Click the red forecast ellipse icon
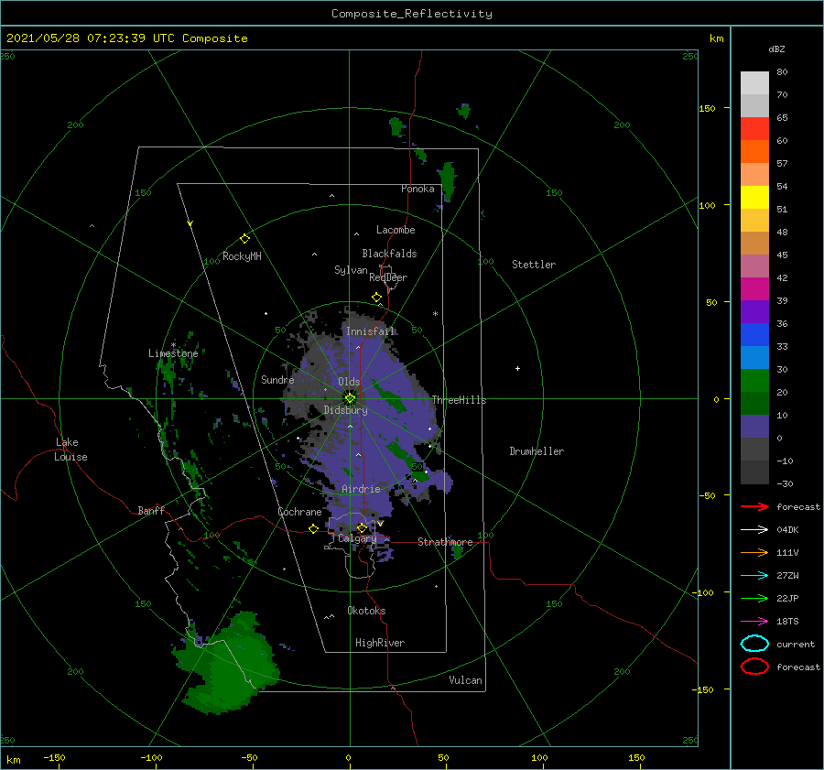Viewport: 824px width, 770px height. tap(754, 667)
